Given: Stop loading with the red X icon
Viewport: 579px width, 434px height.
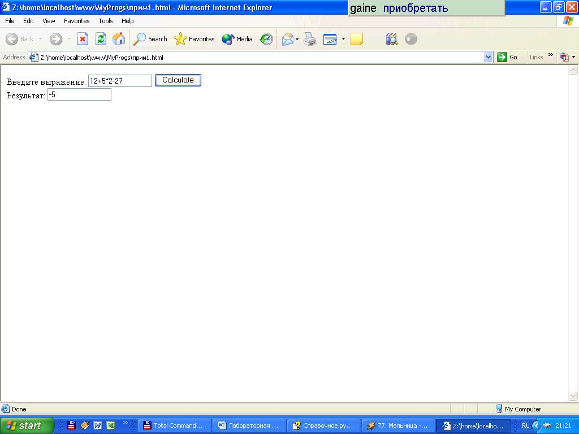Looking at the screenshot, I should (83, 39).
